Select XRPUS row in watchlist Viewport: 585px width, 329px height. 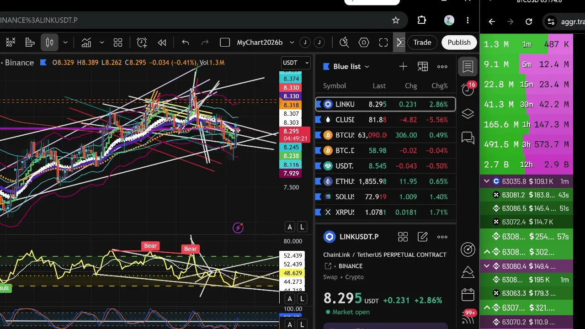[x=386, y=212]
